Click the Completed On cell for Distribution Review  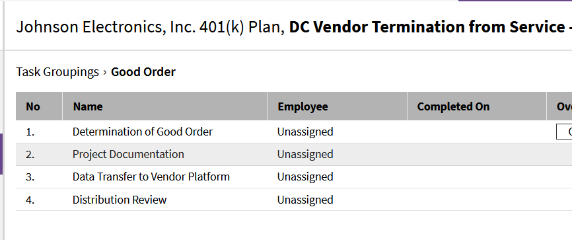(476, 200)
